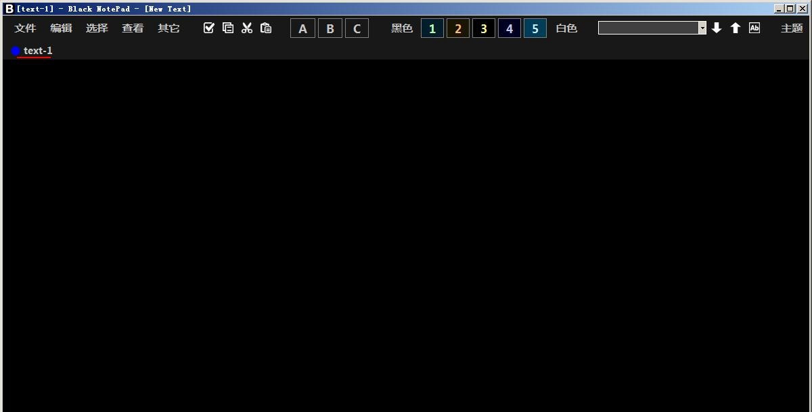Open the 文件 menu
Viewport: 812px width, 412px height.
pyautogui.click(x=25, y=28)
